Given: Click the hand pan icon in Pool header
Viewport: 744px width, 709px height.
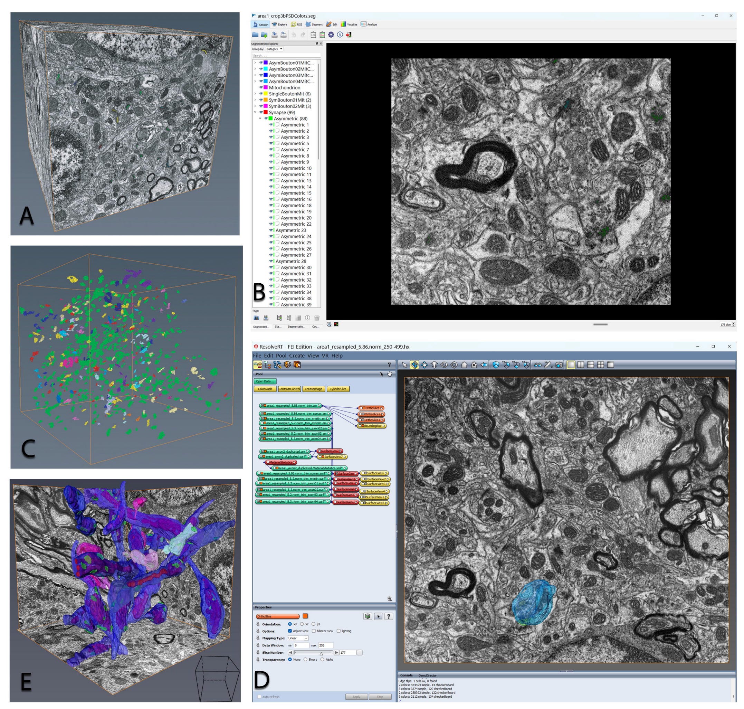Looking at the screenshot, I should click(x=390, y=374).
